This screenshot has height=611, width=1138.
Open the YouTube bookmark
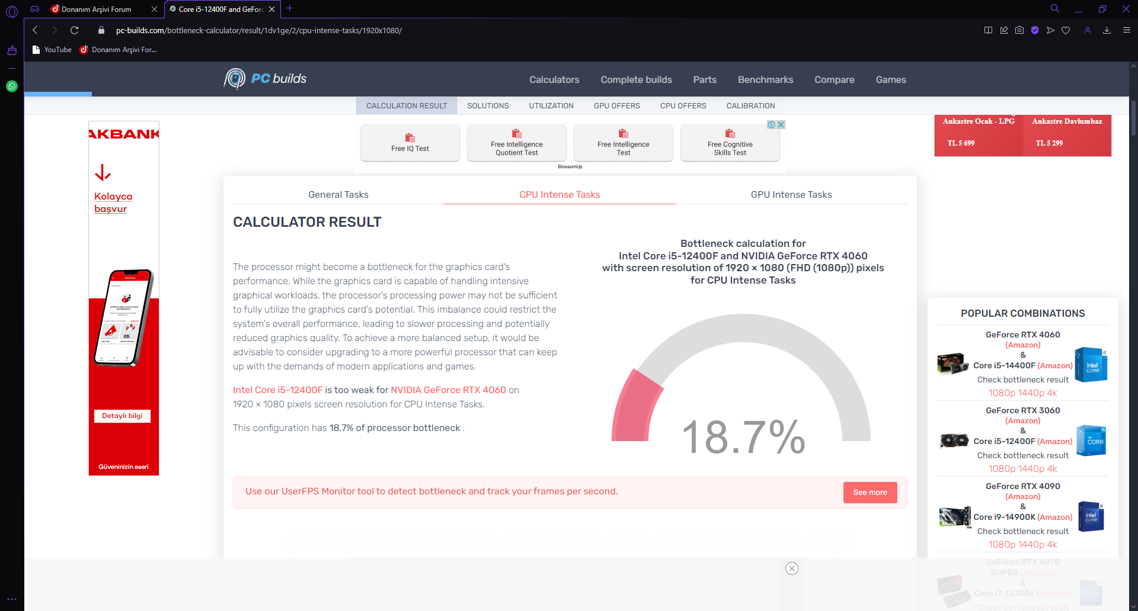[52, 50]
